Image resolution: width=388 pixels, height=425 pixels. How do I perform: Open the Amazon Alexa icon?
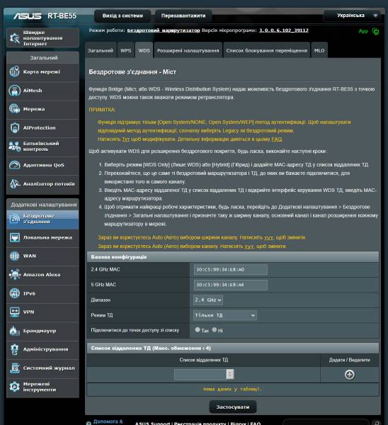point(14,275)
